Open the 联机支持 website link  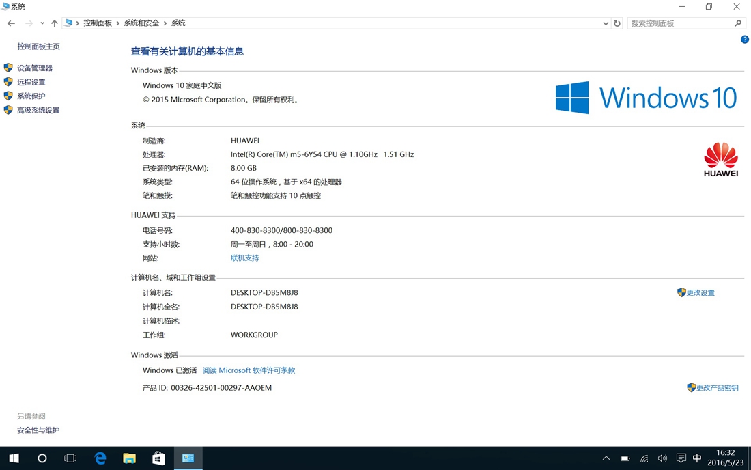click(x=244, y=258)
